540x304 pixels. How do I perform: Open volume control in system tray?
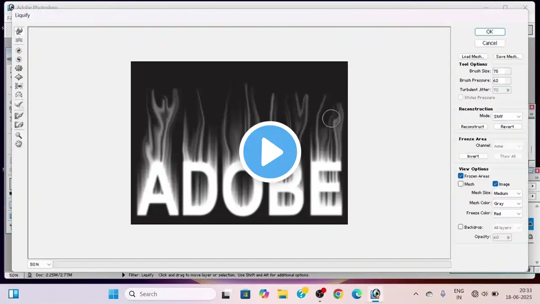point(484,294)
